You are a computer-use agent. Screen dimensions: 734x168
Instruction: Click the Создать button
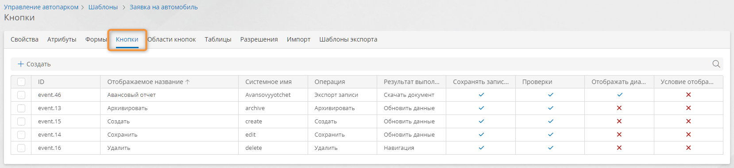pos(34,64)
